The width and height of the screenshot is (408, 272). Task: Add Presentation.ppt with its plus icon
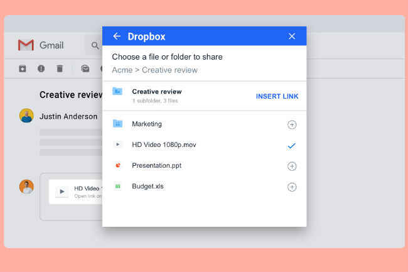[x=292, y=166]
